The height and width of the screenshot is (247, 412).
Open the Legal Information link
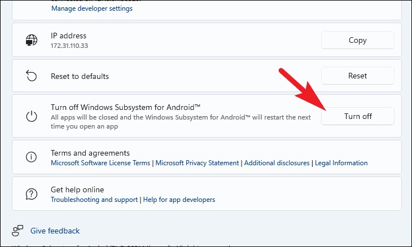click(341, 163)
